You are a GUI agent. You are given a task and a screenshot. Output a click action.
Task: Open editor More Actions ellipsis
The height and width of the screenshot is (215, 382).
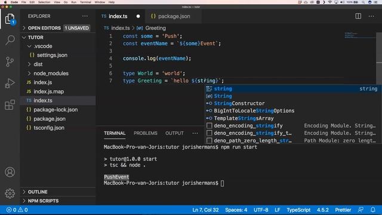click(371, 16)
